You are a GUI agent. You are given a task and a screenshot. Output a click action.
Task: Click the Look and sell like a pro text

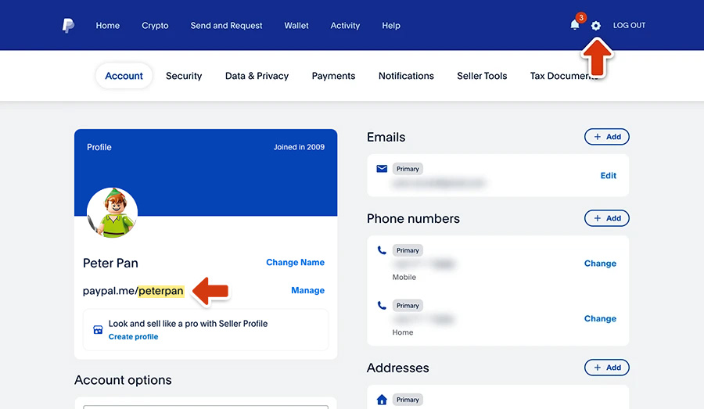(x=188, y=324)
